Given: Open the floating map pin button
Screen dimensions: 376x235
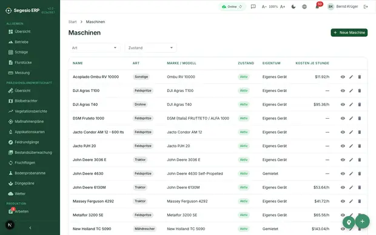Looking at the screenshot, I should coord(349,222).
